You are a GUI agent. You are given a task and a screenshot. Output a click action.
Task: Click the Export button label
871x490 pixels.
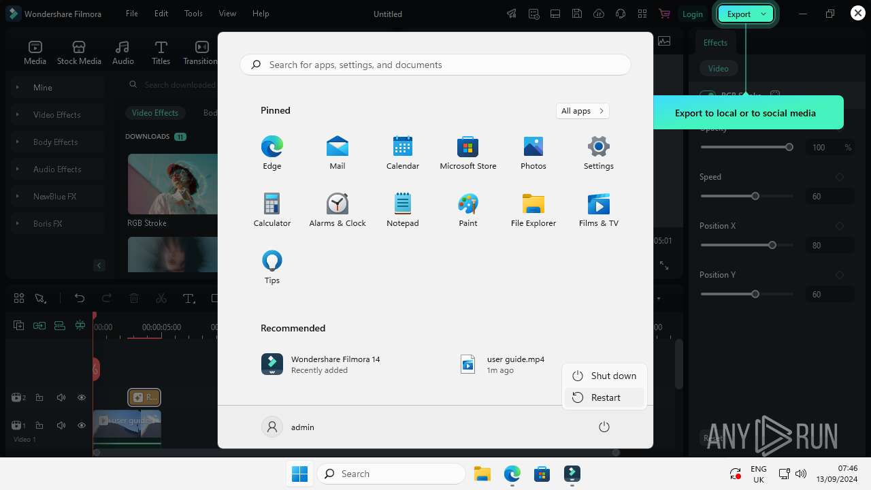(x=739, y=14)
